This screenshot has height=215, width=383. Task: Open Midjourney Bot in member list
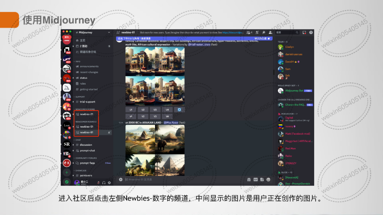coord(295,91)
